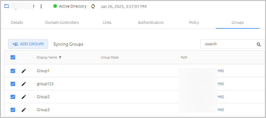Edit Group2 with the pencil icon
Viewport: 266px width, 118px height.
click(x=24, y=97)
